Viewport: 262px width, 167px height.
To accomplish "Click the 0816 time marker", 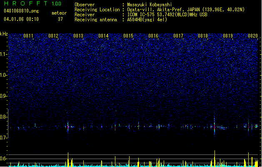I will point(153,36).
